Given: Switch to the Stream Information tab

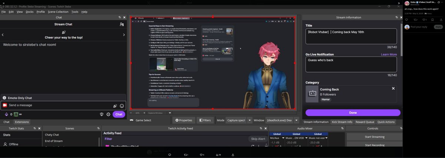Looking at the screenshot, I should [316, 122].
